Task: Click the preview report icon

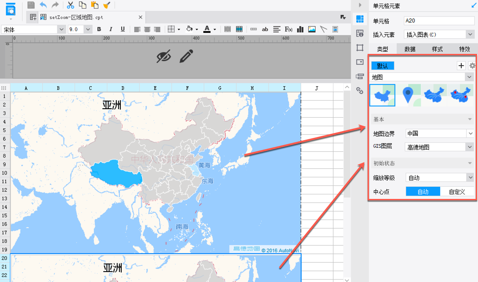Action: (10, 9)
